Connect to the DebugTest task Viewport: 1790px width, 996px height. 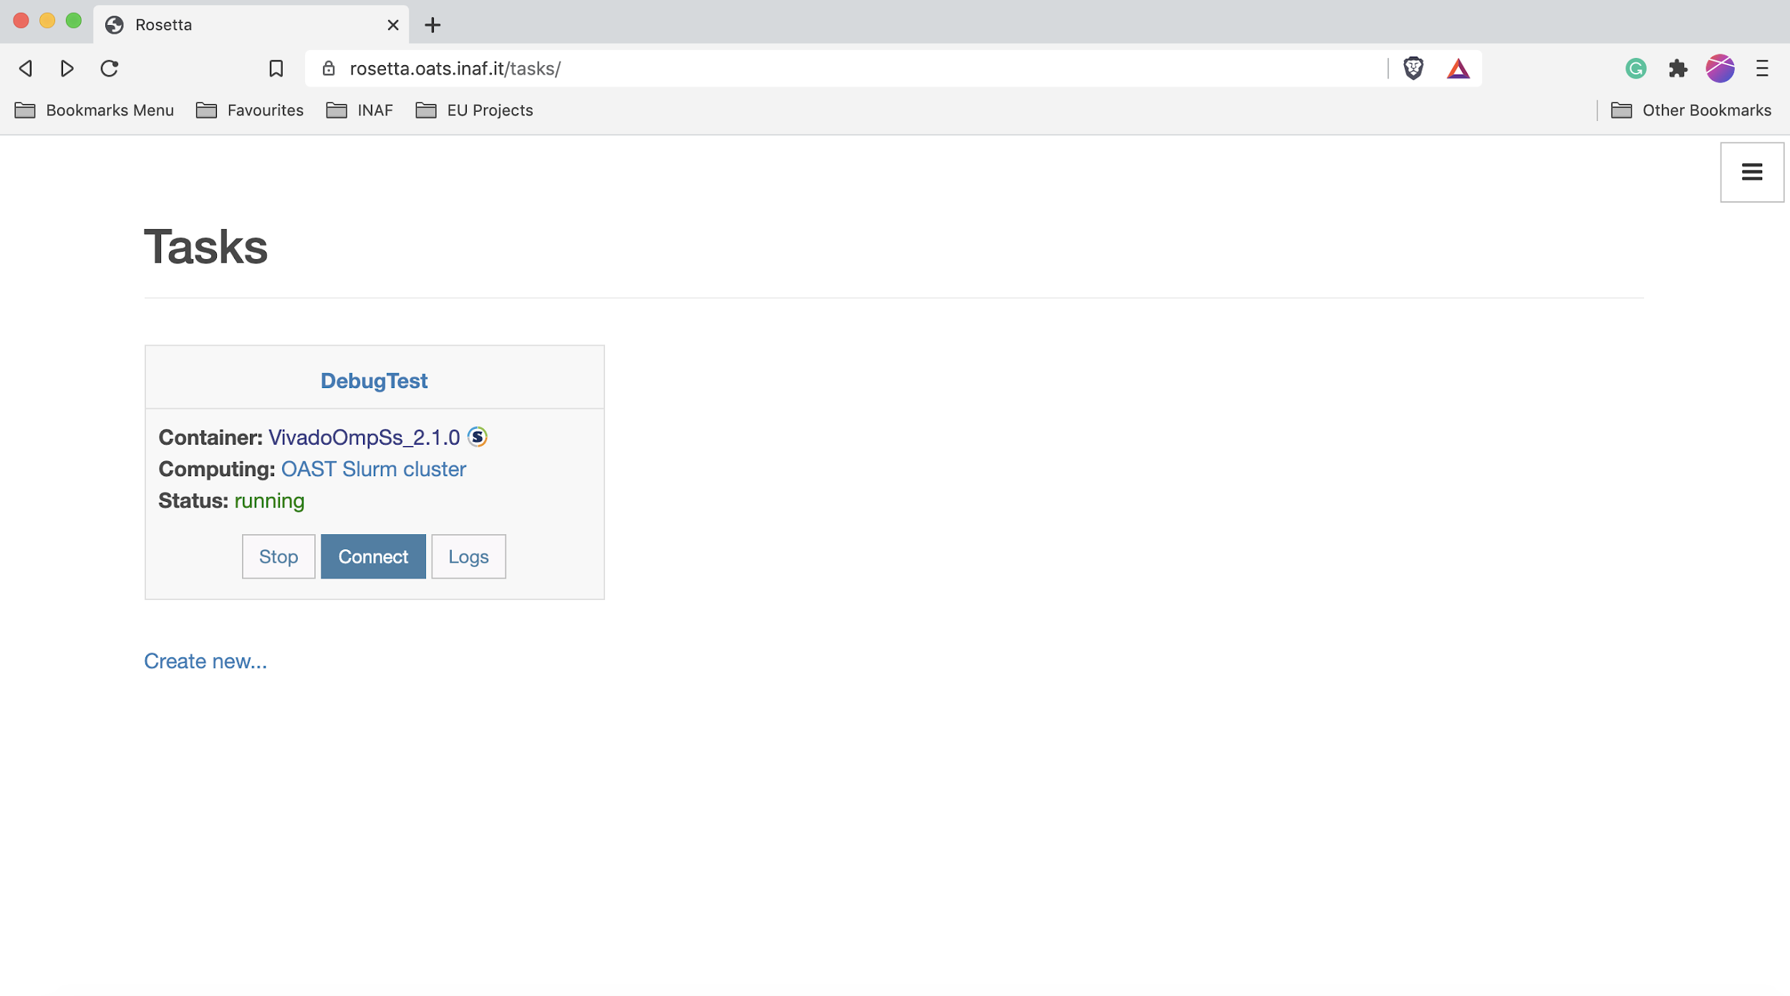373,556
